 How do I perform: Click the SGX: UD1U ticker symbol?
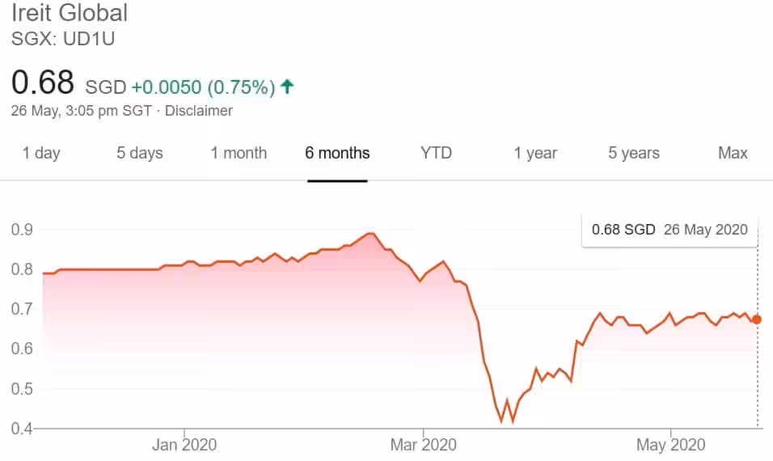pos(58,38)
